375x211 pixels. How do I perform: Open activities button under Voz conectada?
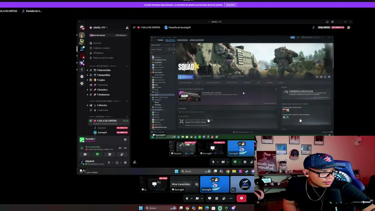(x=110, y=154)
